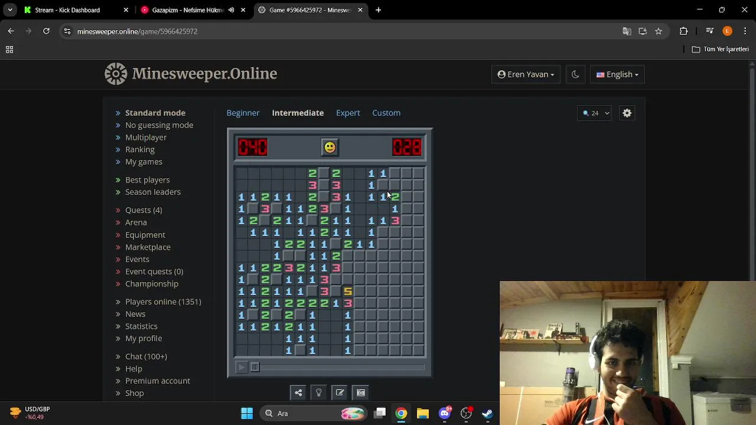
Task: Click the translate page icon
Action: pyautogui.click(x=627, y=31)
